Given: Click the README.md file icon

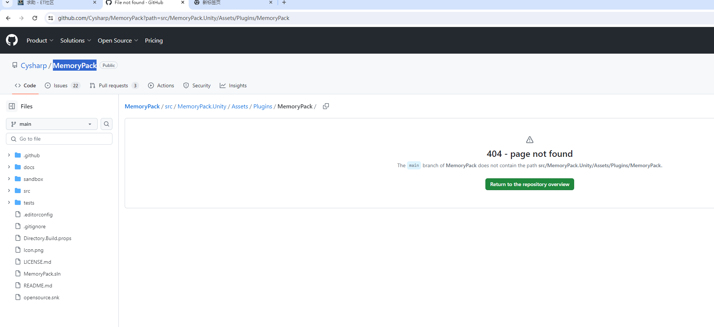Looking at the screenshot, I should coord(18,286).
